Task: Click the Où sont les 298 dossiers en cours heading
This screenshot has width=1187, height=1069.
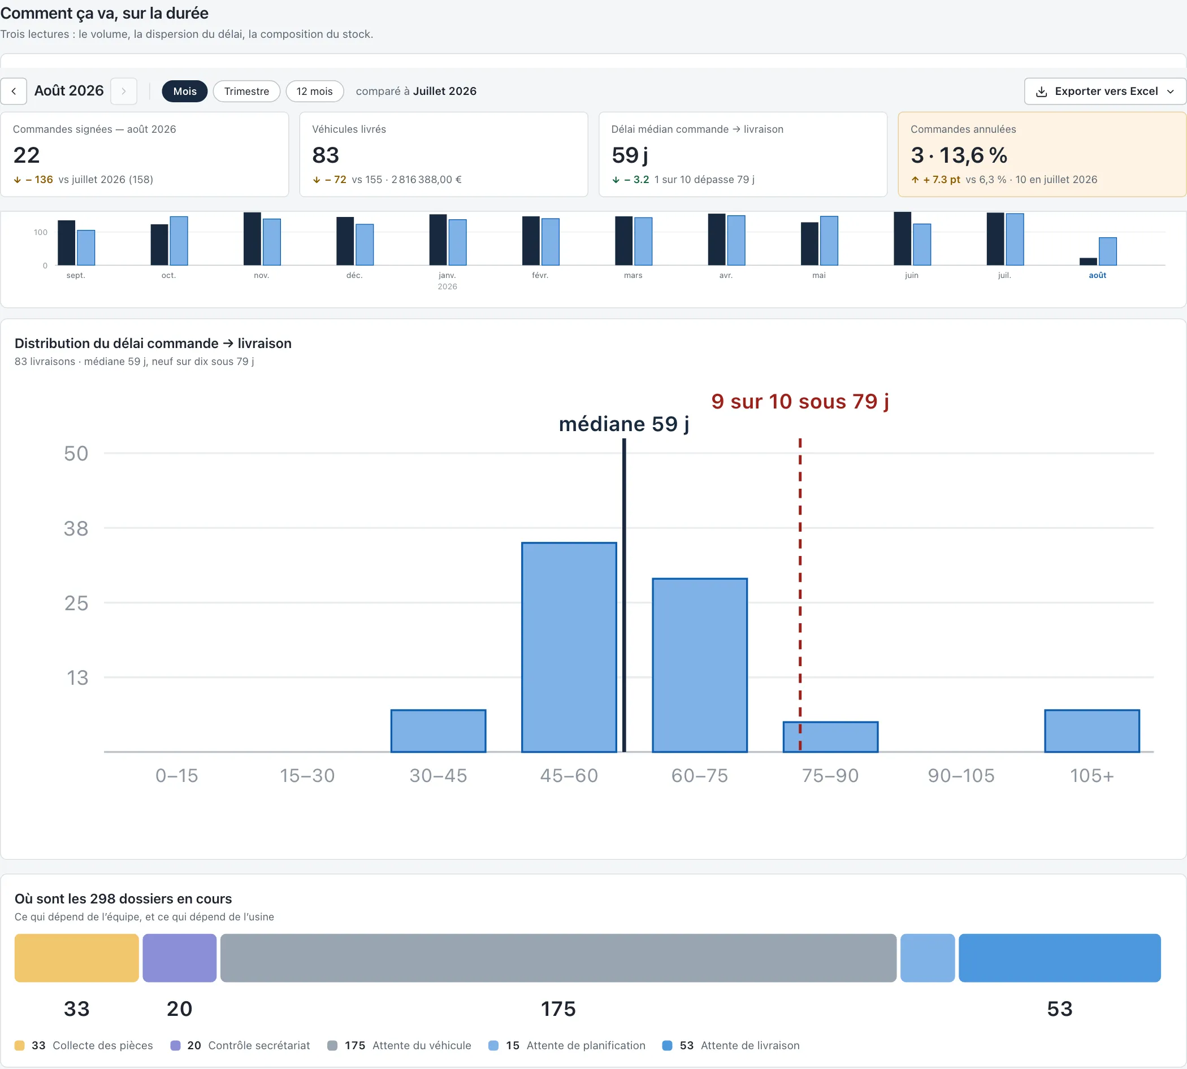Action: coord(123,899)
